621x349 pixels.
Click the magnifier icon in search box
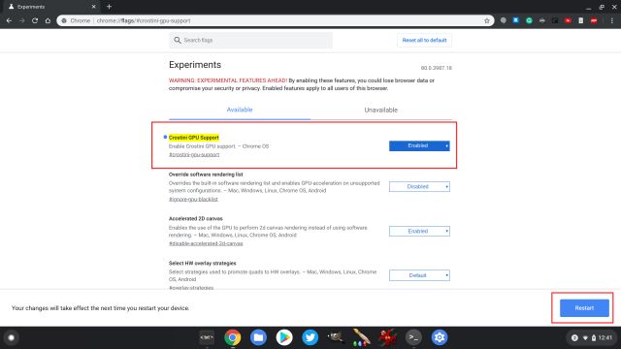(177, 40)
